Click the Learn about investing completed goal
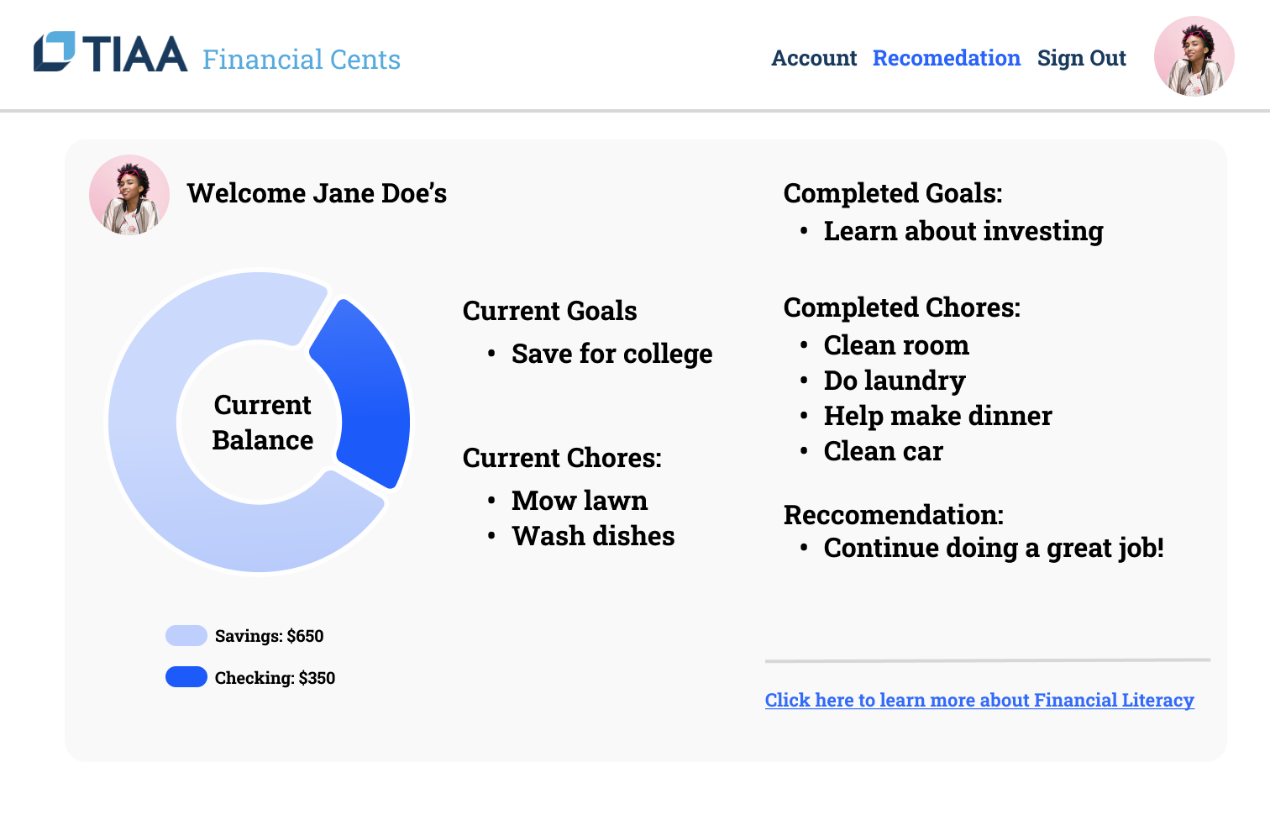Screen dimensions: 1270x825 click(963, 231)
